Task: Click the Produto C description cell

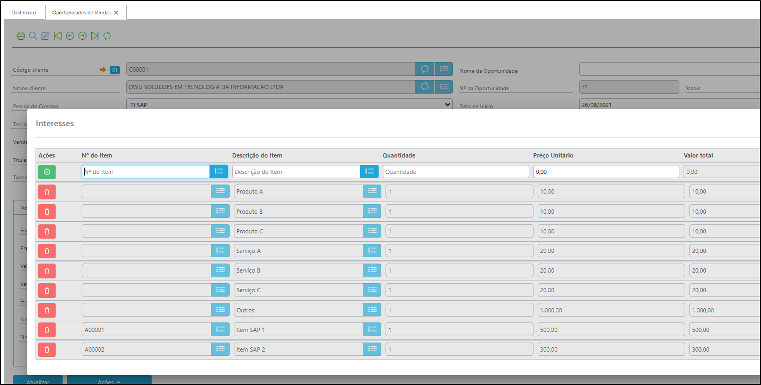Action: click(x=299, y=231)
